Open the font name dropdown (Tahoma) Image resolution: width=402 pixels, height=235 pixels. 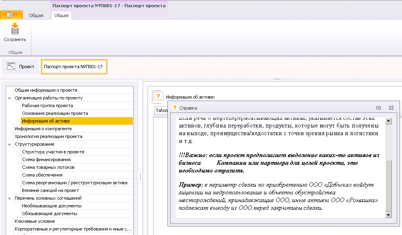(162, 110)
